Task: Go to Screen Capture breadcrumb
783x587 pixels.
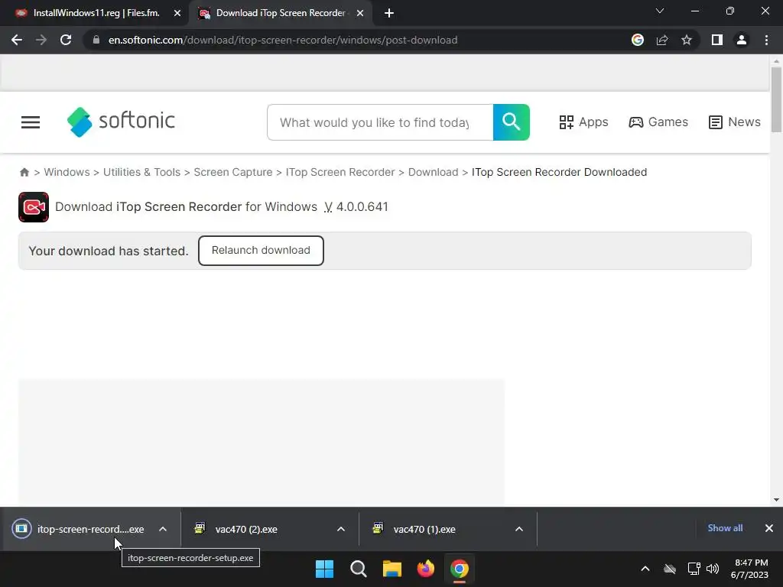Action: pyautogui.click(x=233, y=172)
